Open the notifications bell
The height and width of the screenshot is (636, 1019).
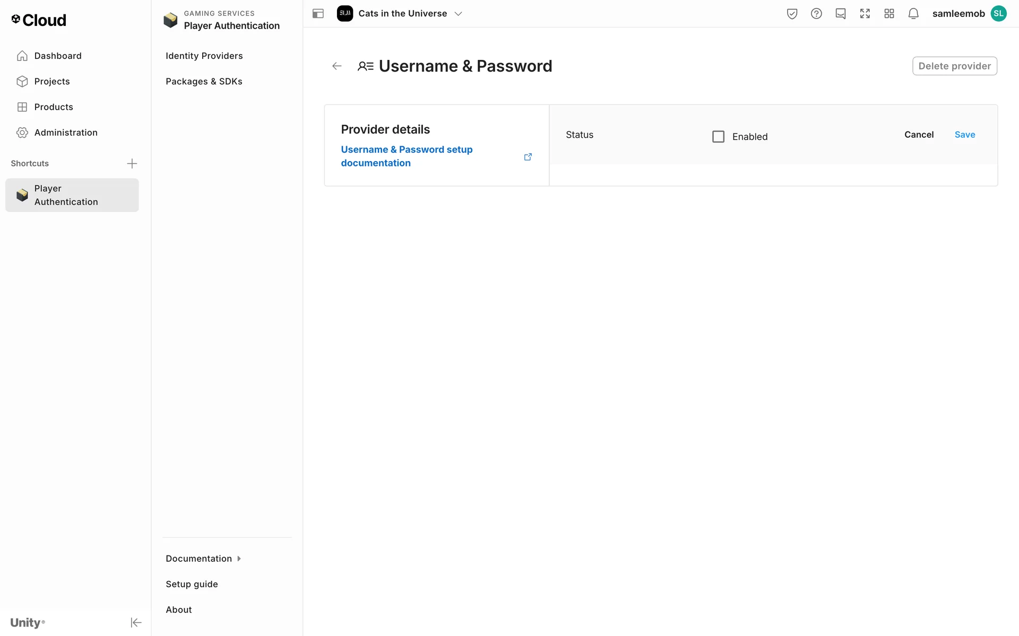(x=913, y=14)
